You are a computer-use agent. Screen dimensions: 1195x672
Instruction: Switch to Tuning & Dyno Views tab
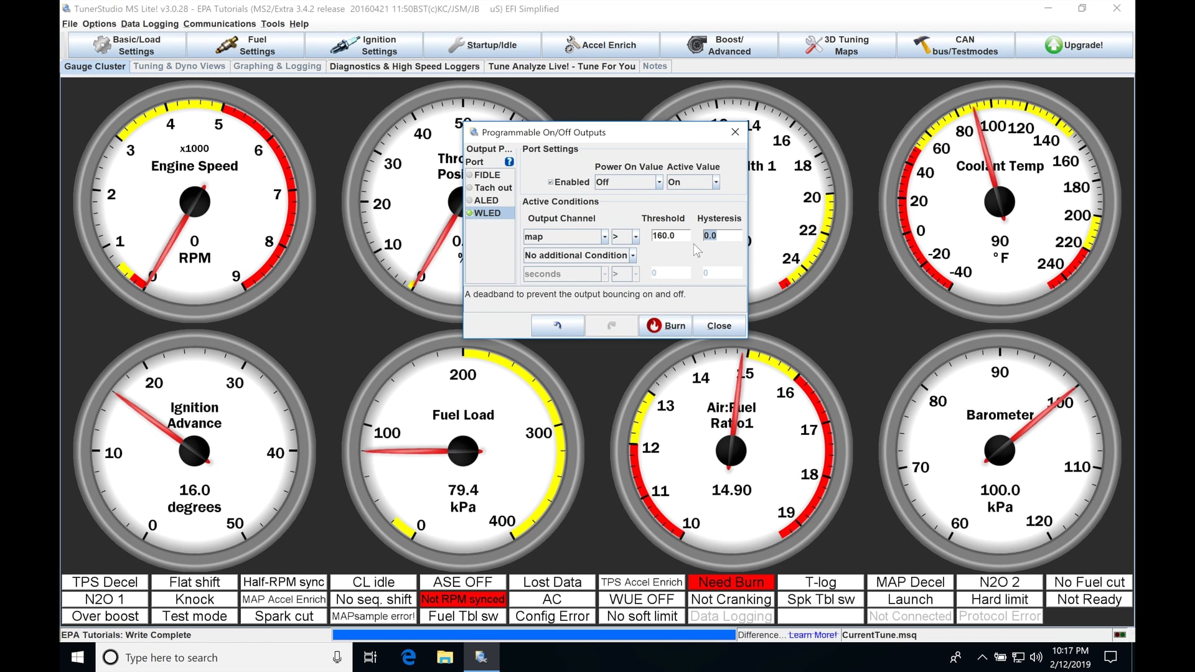179,66
